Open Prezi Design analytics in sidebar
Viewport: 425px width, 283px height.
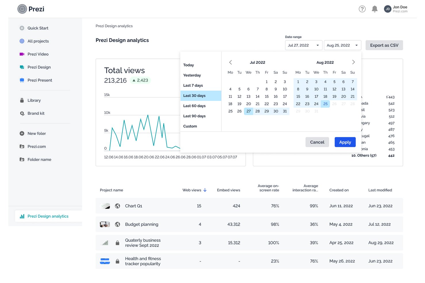pos(48,216)
